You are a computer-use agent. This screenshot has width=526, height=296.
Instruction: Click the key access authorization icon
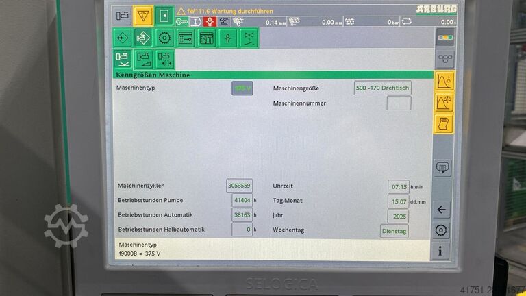(182, 22)
